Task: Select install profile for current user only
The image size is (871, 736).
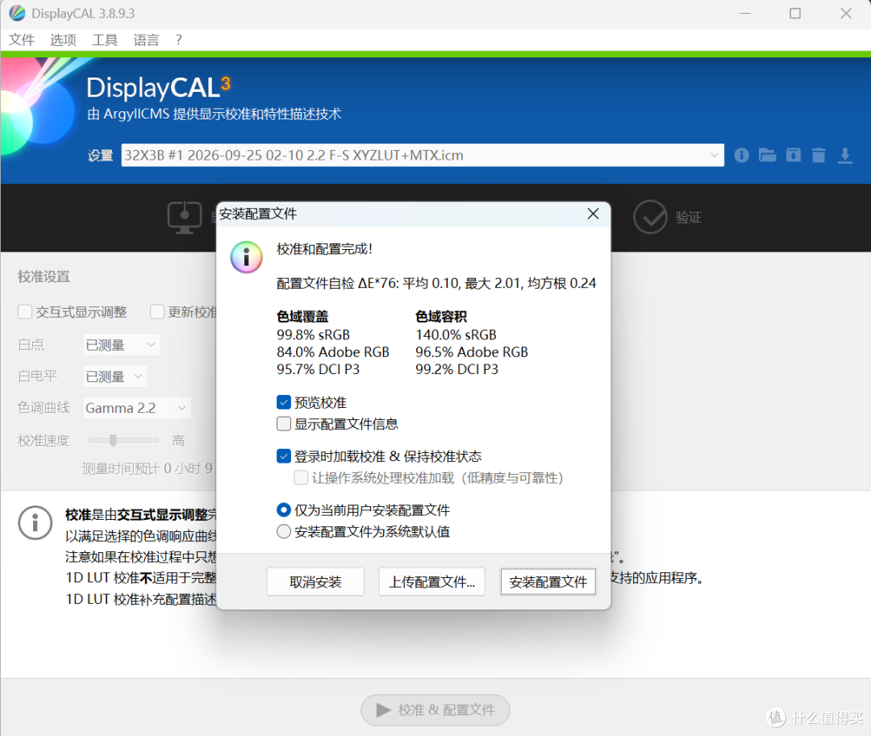Action: pyautogui.click(x=283, y=509)
